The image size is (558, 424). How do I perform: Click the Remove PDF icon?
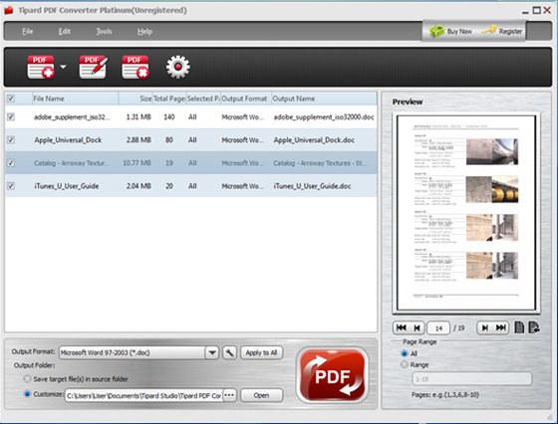[x=136, y=67]
